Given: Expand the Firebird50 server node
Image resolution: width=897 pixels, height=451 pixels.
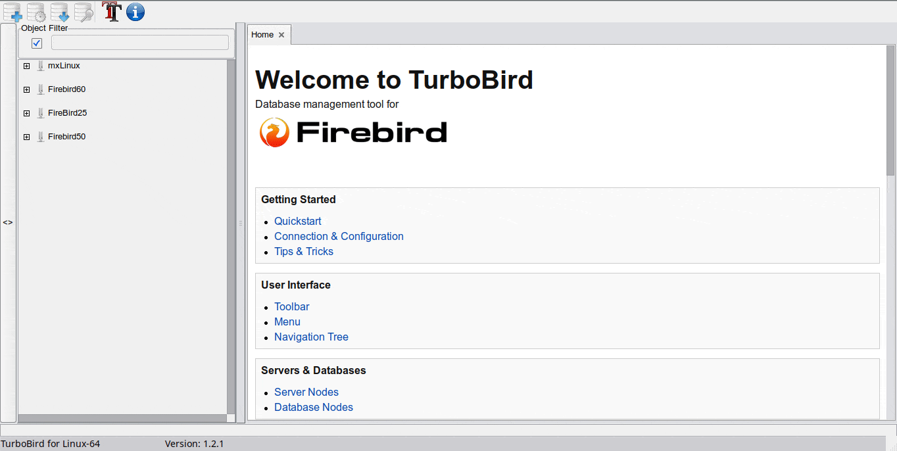Looking at the screenshot, I should click(x=26, y=137).
